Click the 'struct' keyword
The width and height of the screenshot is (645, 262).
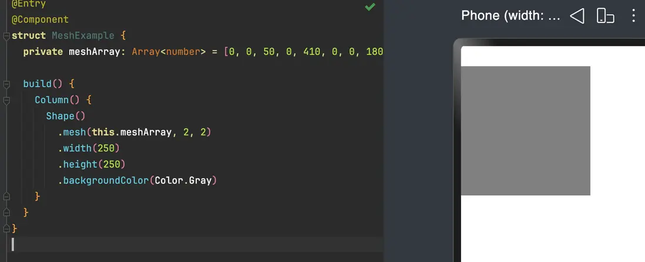click(28, 36)
